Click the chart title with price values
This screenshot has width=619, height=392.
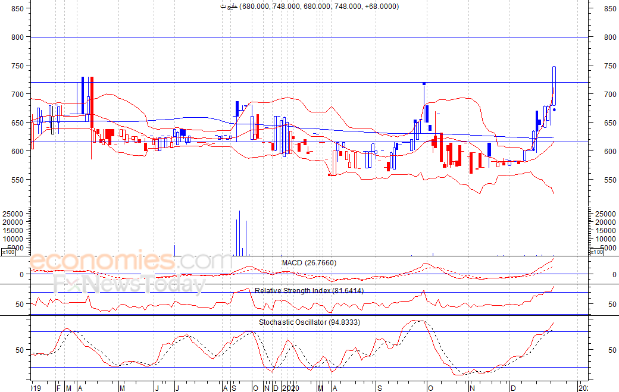309,7
